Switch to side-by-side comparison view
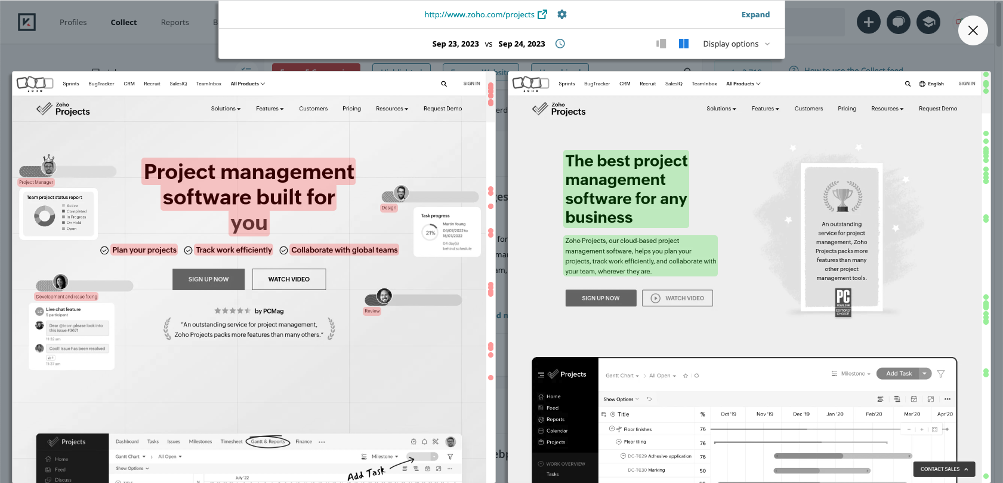The width and height of the screenshot is (1003, 483). (x=684, y=44)
